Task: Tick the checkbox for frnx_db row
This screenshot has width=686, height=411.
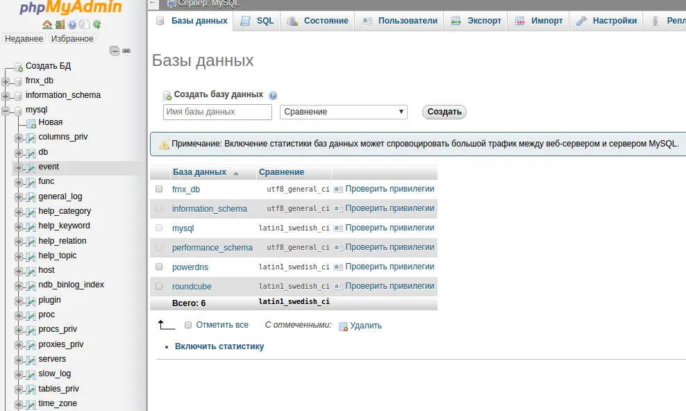Action: (x=159, y=189)
